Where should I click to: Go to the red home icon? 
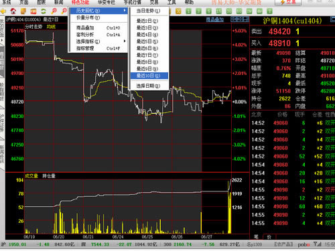pos(13,11)
